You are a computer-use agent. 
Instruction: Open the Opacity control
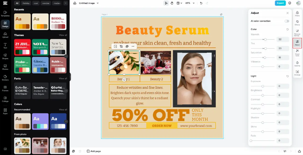tap(297, 64)
